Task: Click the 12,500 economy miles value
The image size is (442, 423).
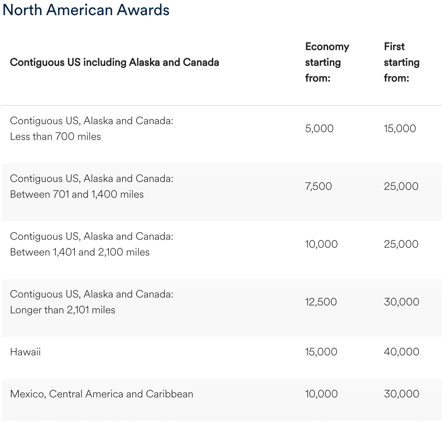Action: click(x=321, y=302)
